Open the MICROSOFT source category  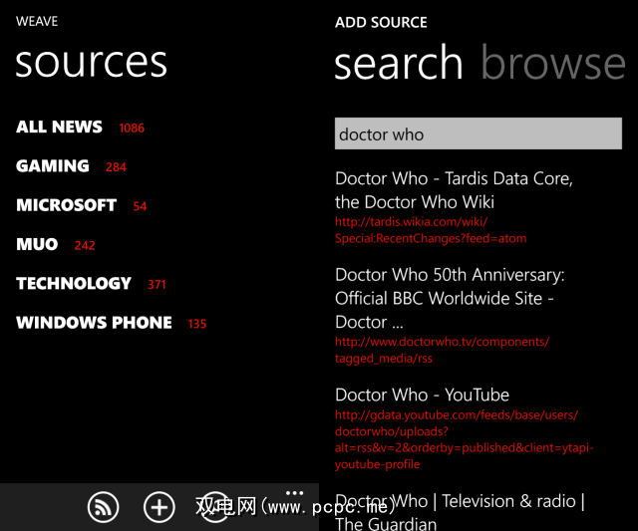click(x=67, y=205)
